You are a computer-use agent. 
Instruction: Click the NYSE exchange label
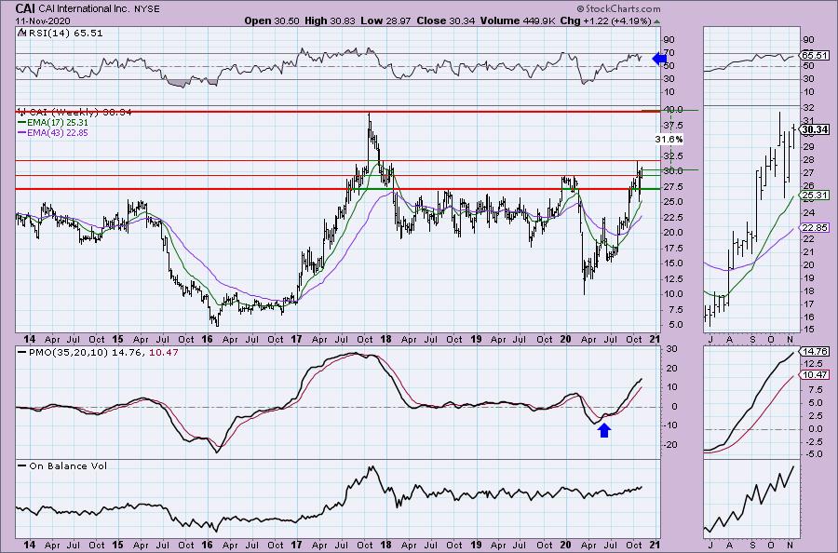pos(146,9)
